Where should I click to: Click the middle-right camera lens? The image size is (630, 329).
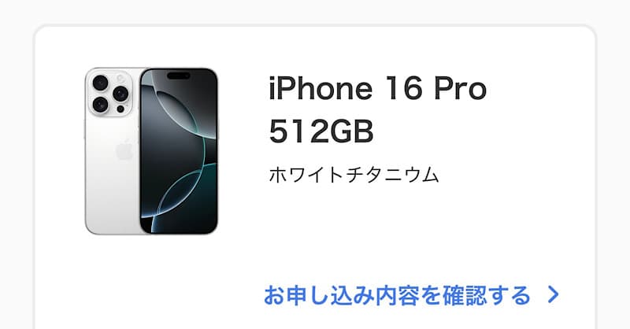120,94
